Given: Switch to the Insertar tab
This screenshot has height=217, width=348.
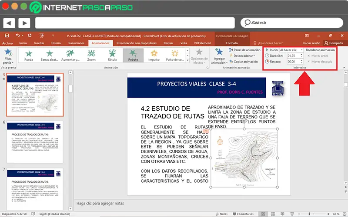Looking at the screenshot, I should pyautogui.click(x=39, y=43).
